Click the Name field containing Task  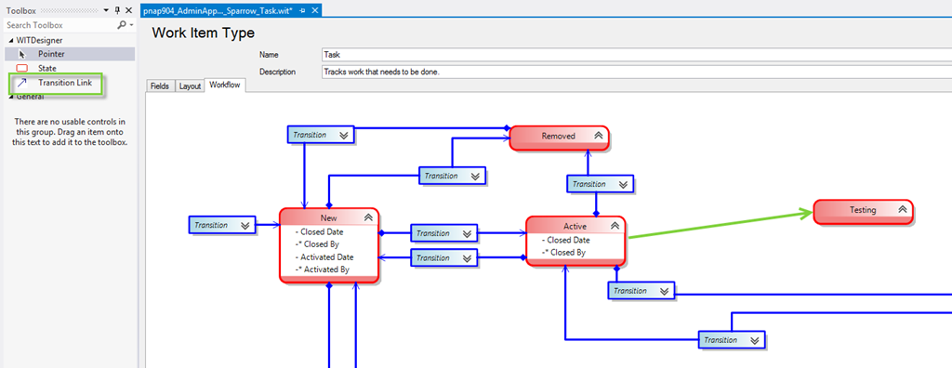coord(636,55)
